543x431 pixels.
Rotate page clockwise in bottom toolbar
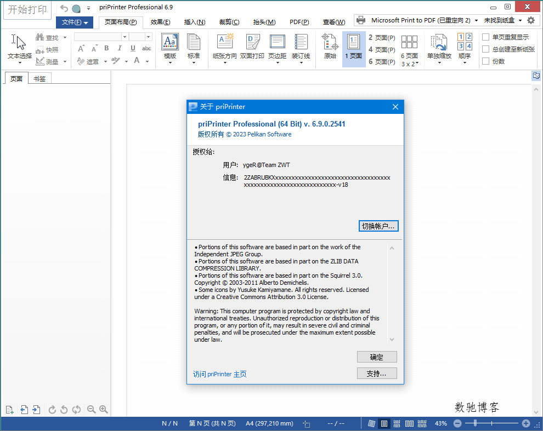(x=52, y=410)
